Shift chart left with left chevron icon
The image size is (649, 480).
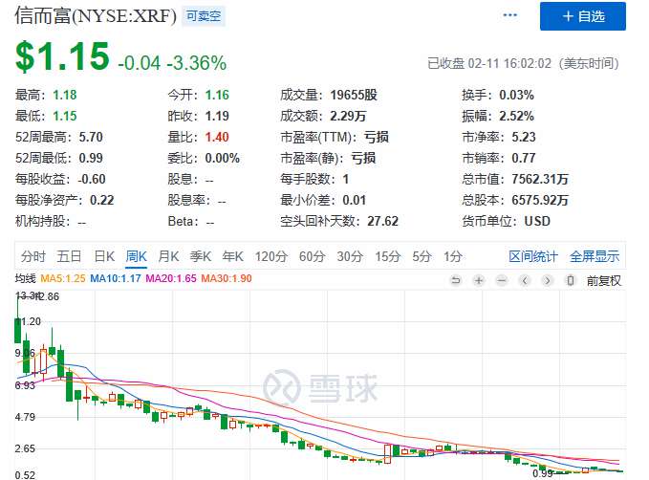[x=525, y=280]
